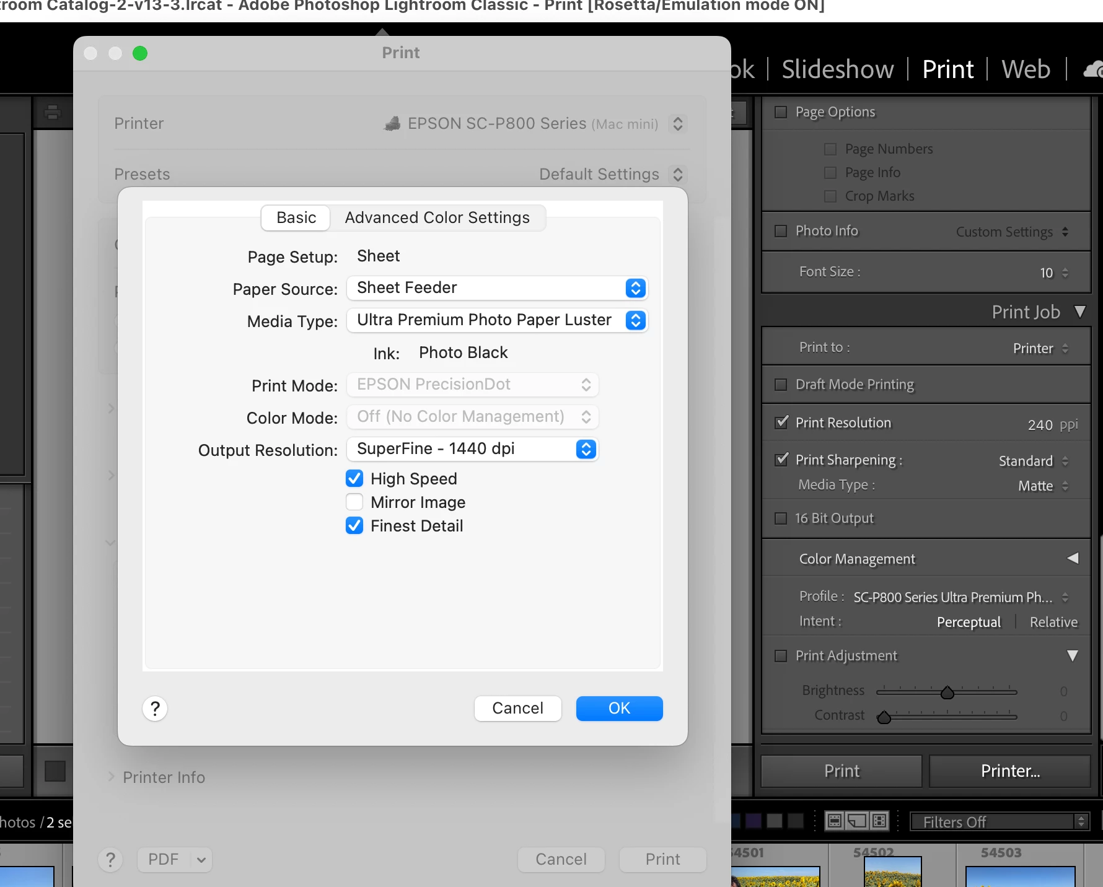
Task: Adjust the Font Size stepper
Action: click(1065, 273)
